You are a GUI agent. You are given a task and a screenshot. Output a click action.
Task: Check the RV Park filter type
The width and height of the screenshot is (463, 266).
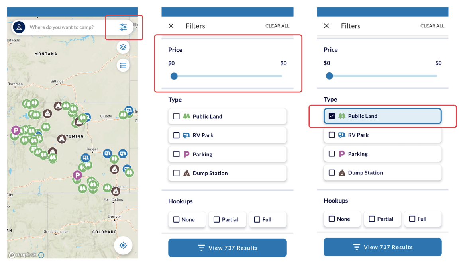177,135
